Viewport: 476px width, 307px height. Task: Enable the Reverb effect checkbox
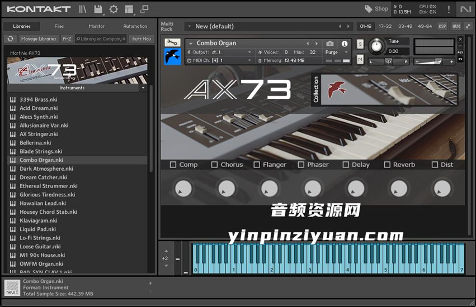pyautogui.click(x=387, y=165)
